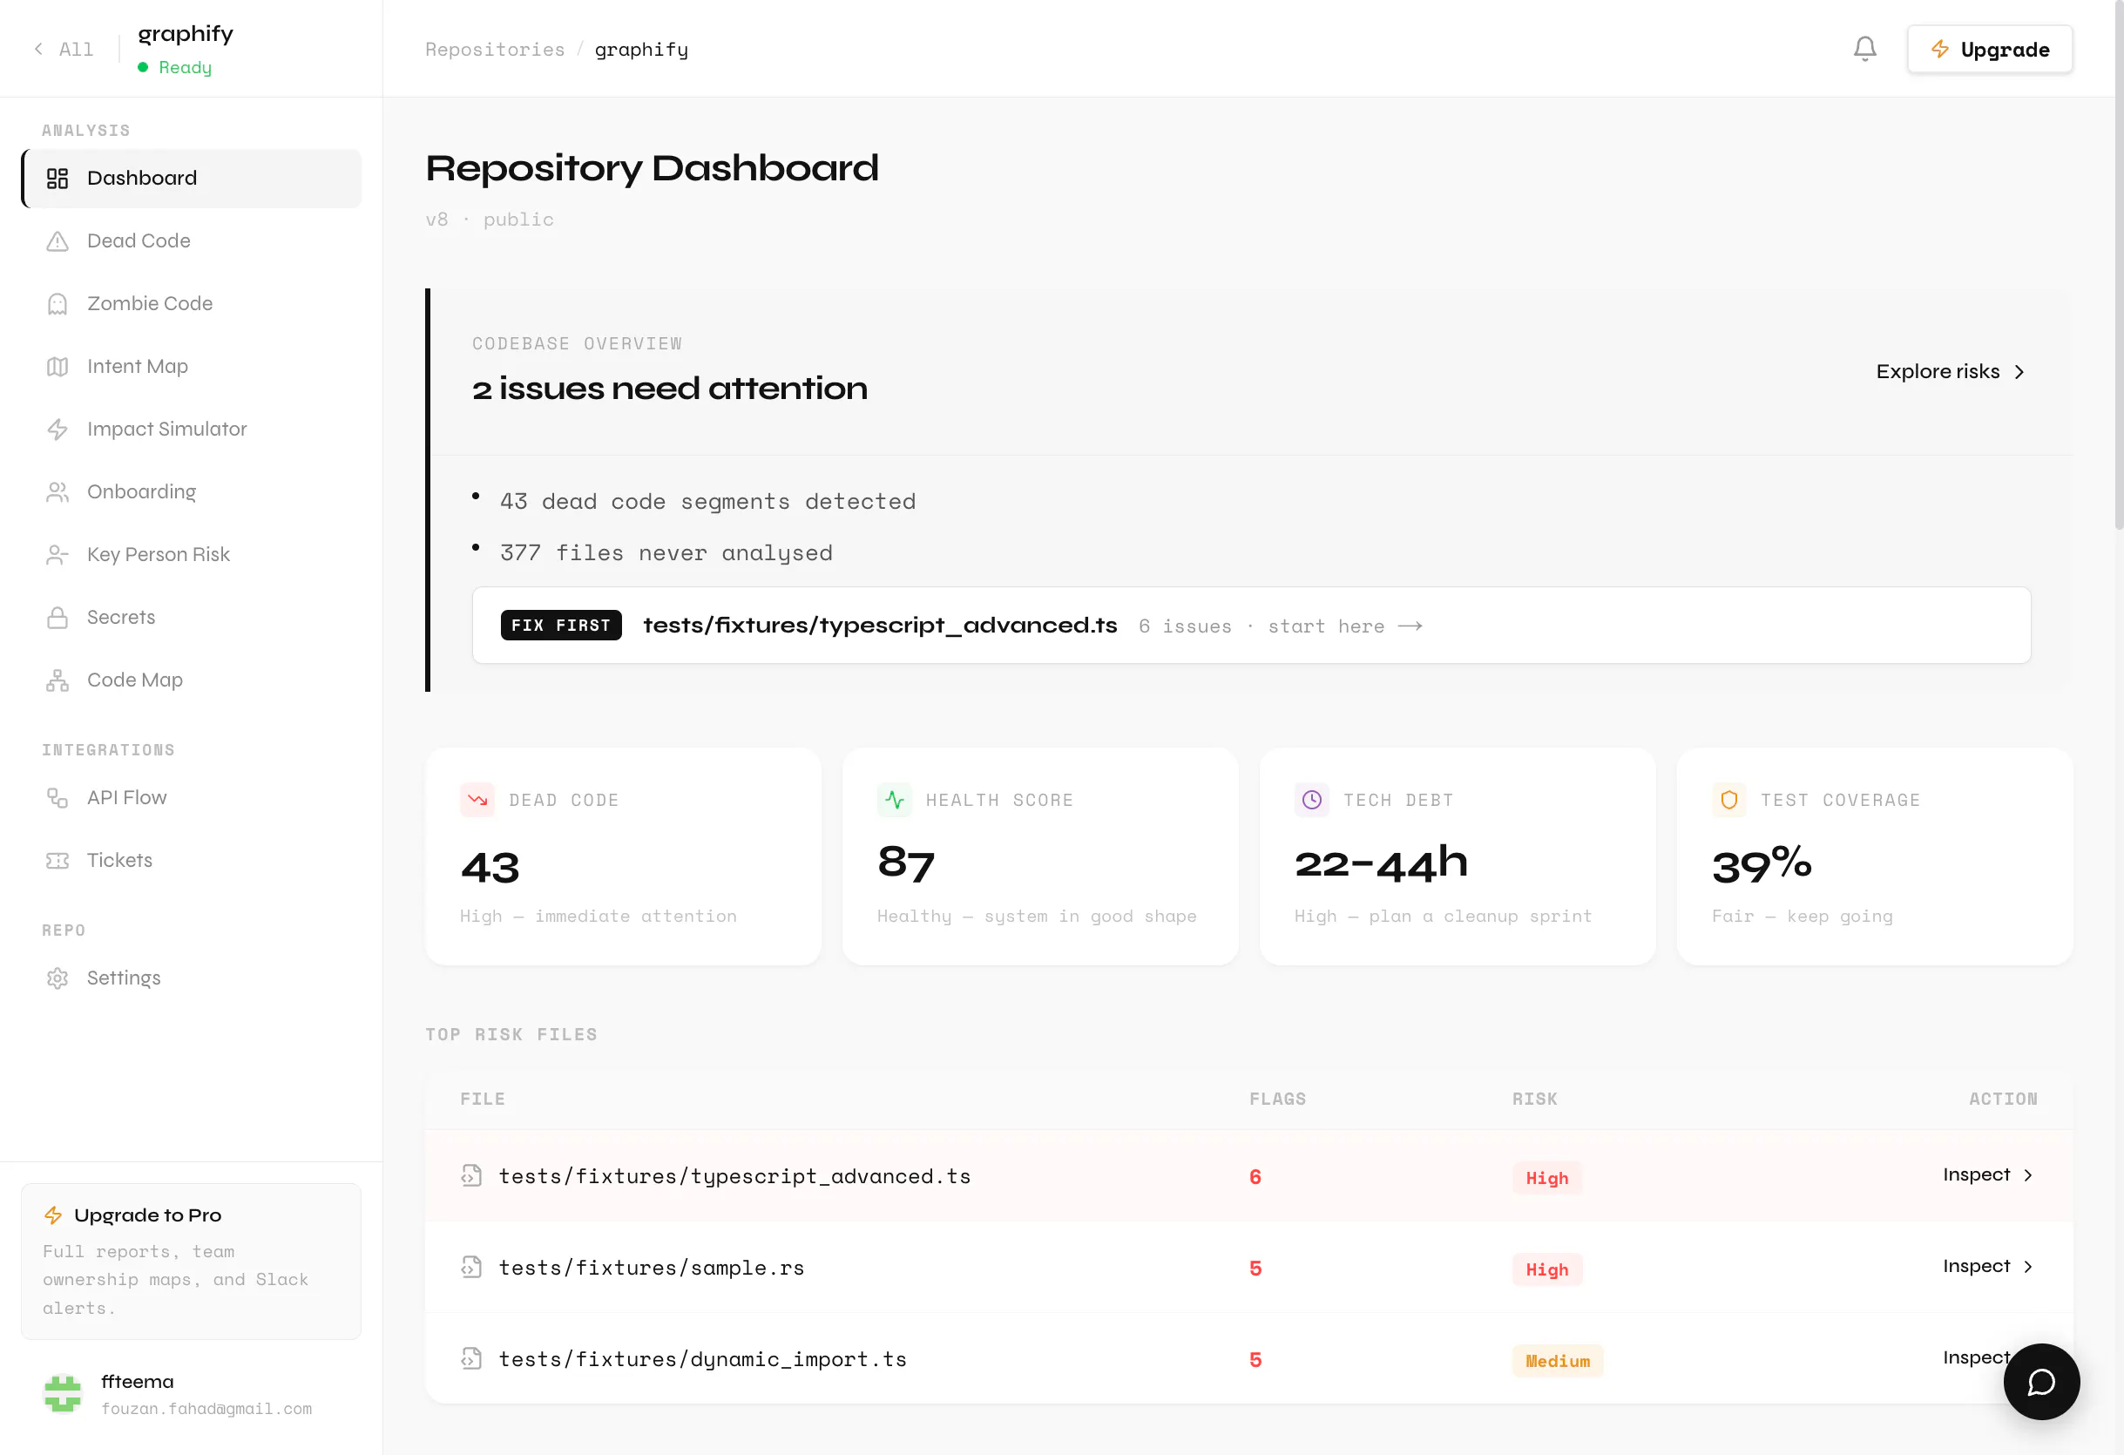Click Upgrade to Pro card
2124x1455 pixels.
tap(191, 1262)
